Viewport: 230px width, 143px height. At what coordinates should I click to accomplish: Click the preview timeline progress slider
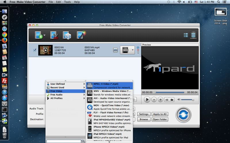point(170,92)
